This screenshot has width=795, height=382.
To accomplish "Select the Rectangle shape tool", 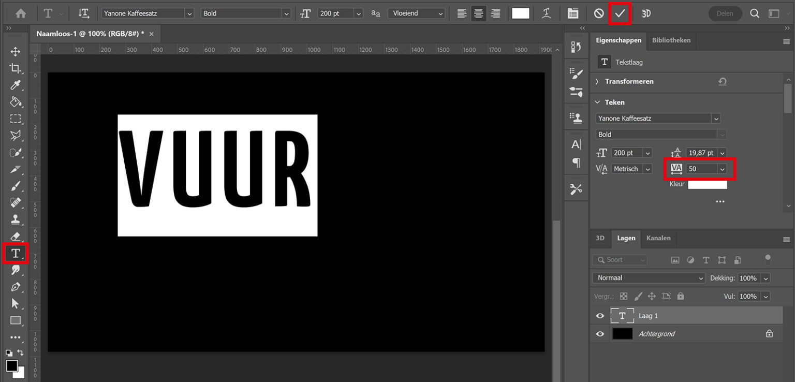I will [x=16, y=320].
